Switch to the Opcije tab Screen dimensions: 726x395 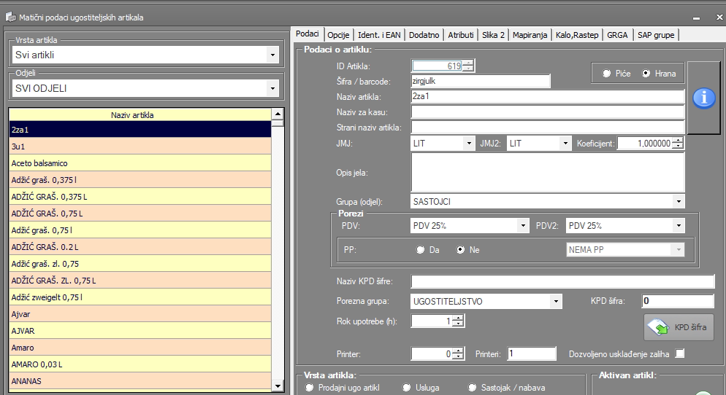(339, 35)
